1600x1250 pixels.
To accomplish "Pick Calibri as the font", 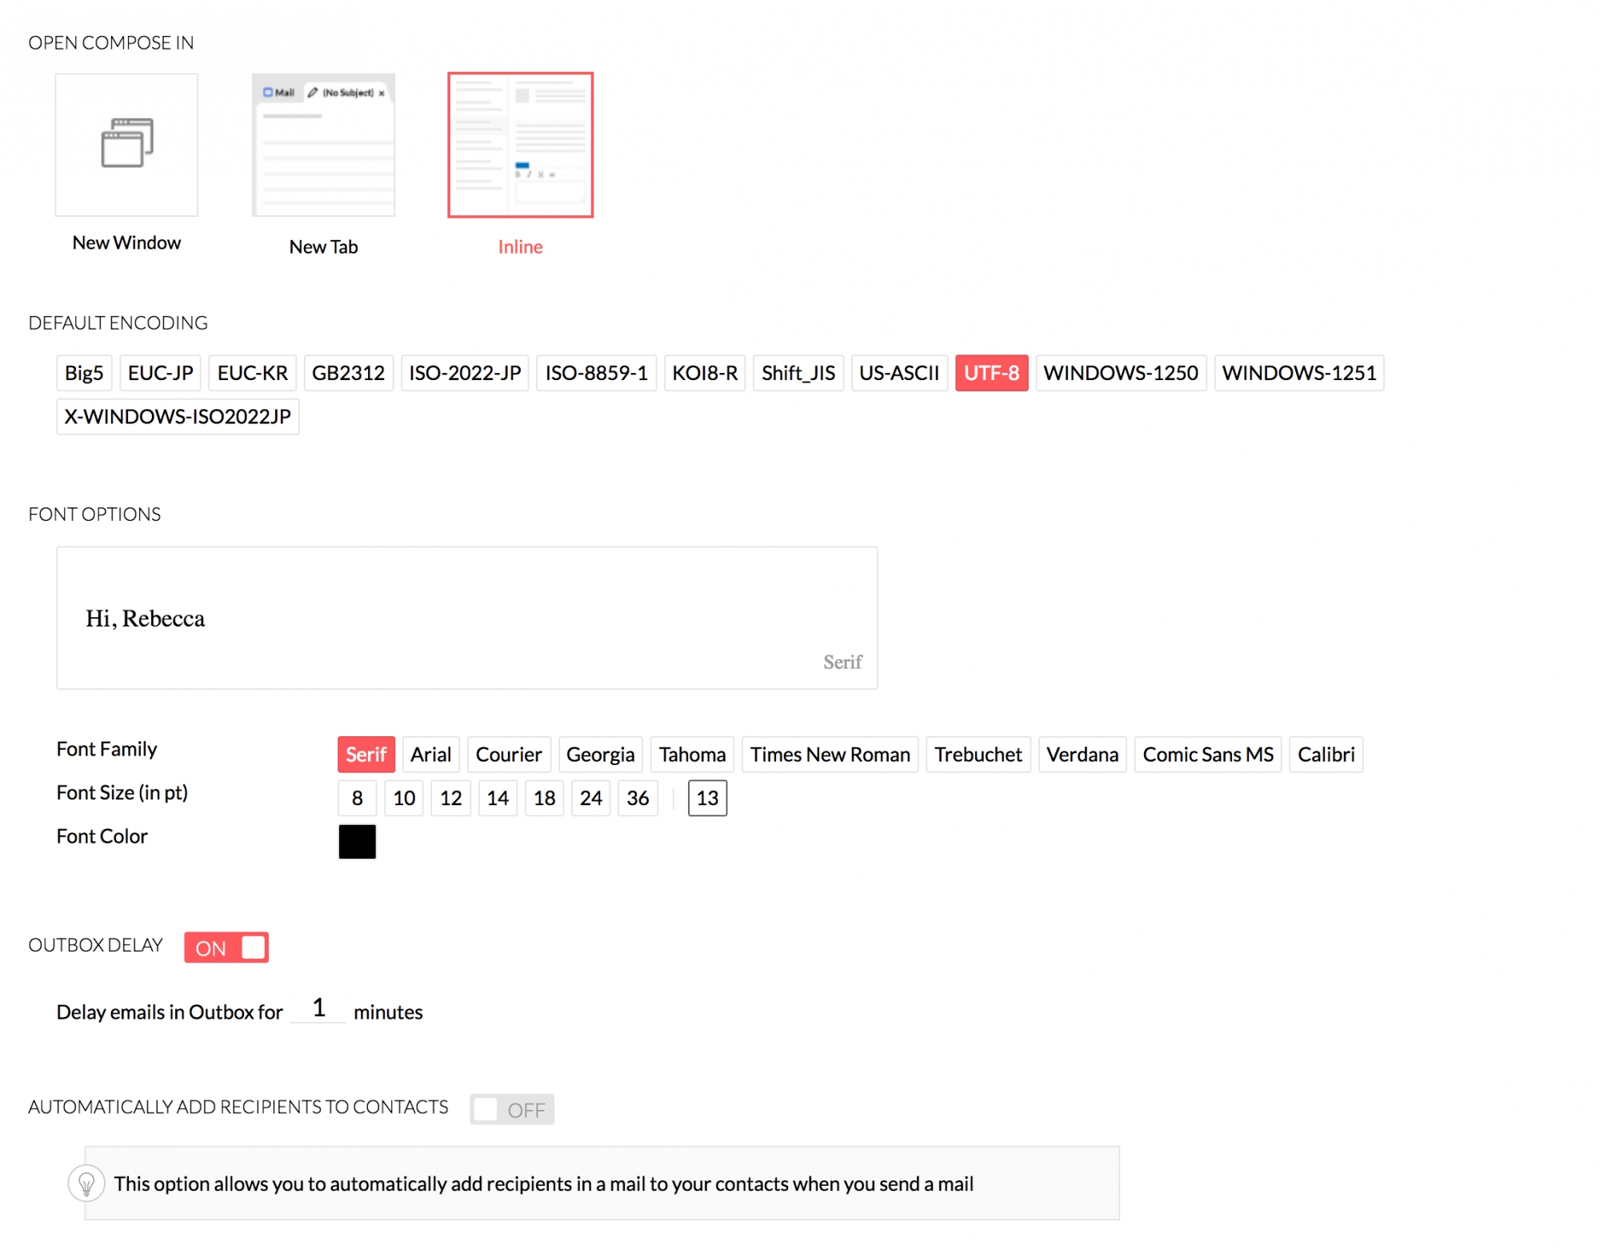I will 1326,755.
